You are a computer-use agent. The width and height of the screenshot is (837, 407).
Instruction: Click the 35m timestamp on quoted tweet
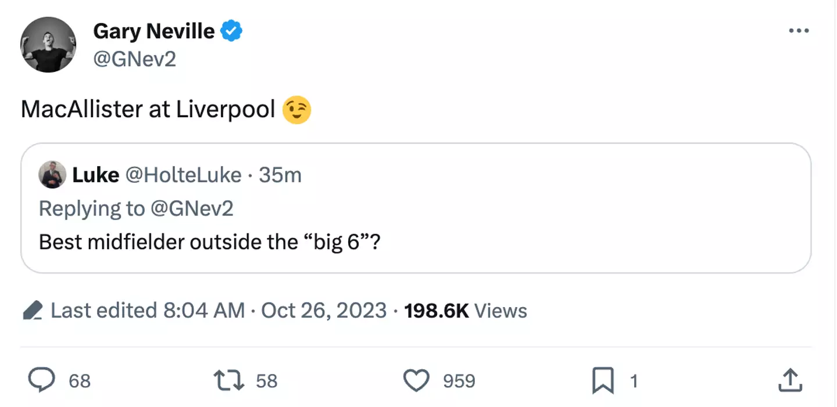tap(280, 175)
